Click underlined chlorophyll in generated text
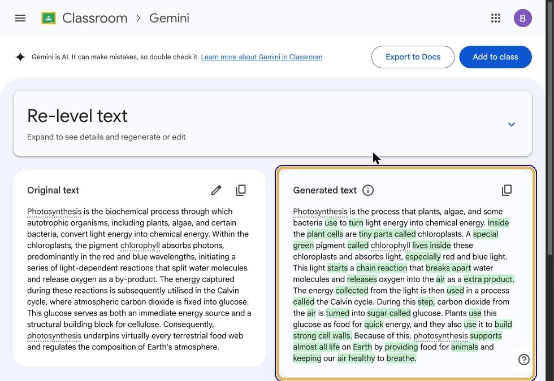The image size is (554, 381). (x=391, y=245)
